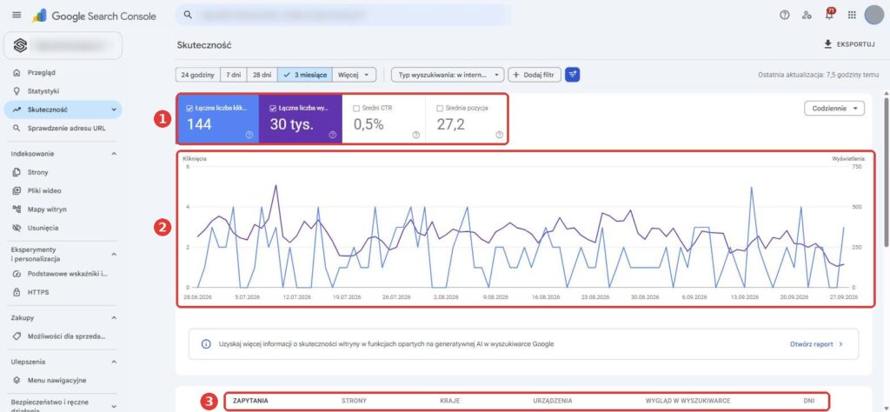The width and height of the screenshot is (890, 412).
Task: Click the info icon in AI banner
Action: (206, 344)
